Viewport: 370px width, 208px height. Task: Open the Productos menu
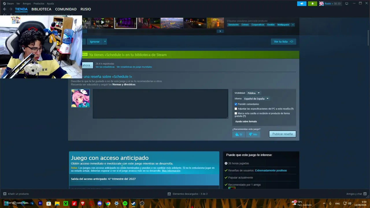coord(39,4)
